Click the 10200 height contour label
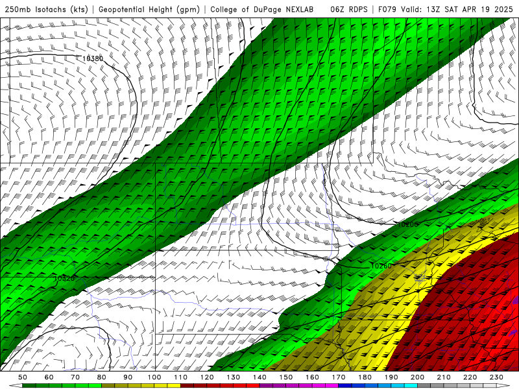 click(x=408, y=224)
